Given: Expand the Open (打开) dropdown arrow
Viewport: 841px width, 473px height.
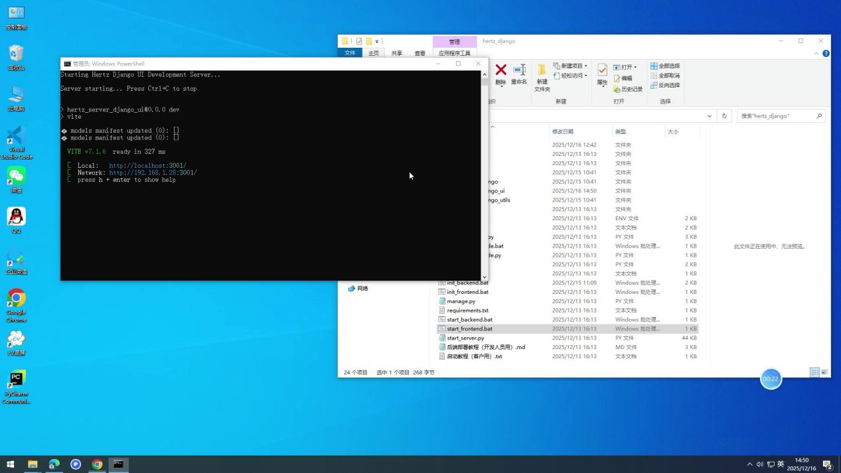Looking at the screenshot, I should (x=636, y=66).
